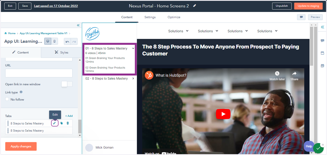Screen dimensions: 327x155
Task: Expand right panel with double chevron
Action: 322,27
